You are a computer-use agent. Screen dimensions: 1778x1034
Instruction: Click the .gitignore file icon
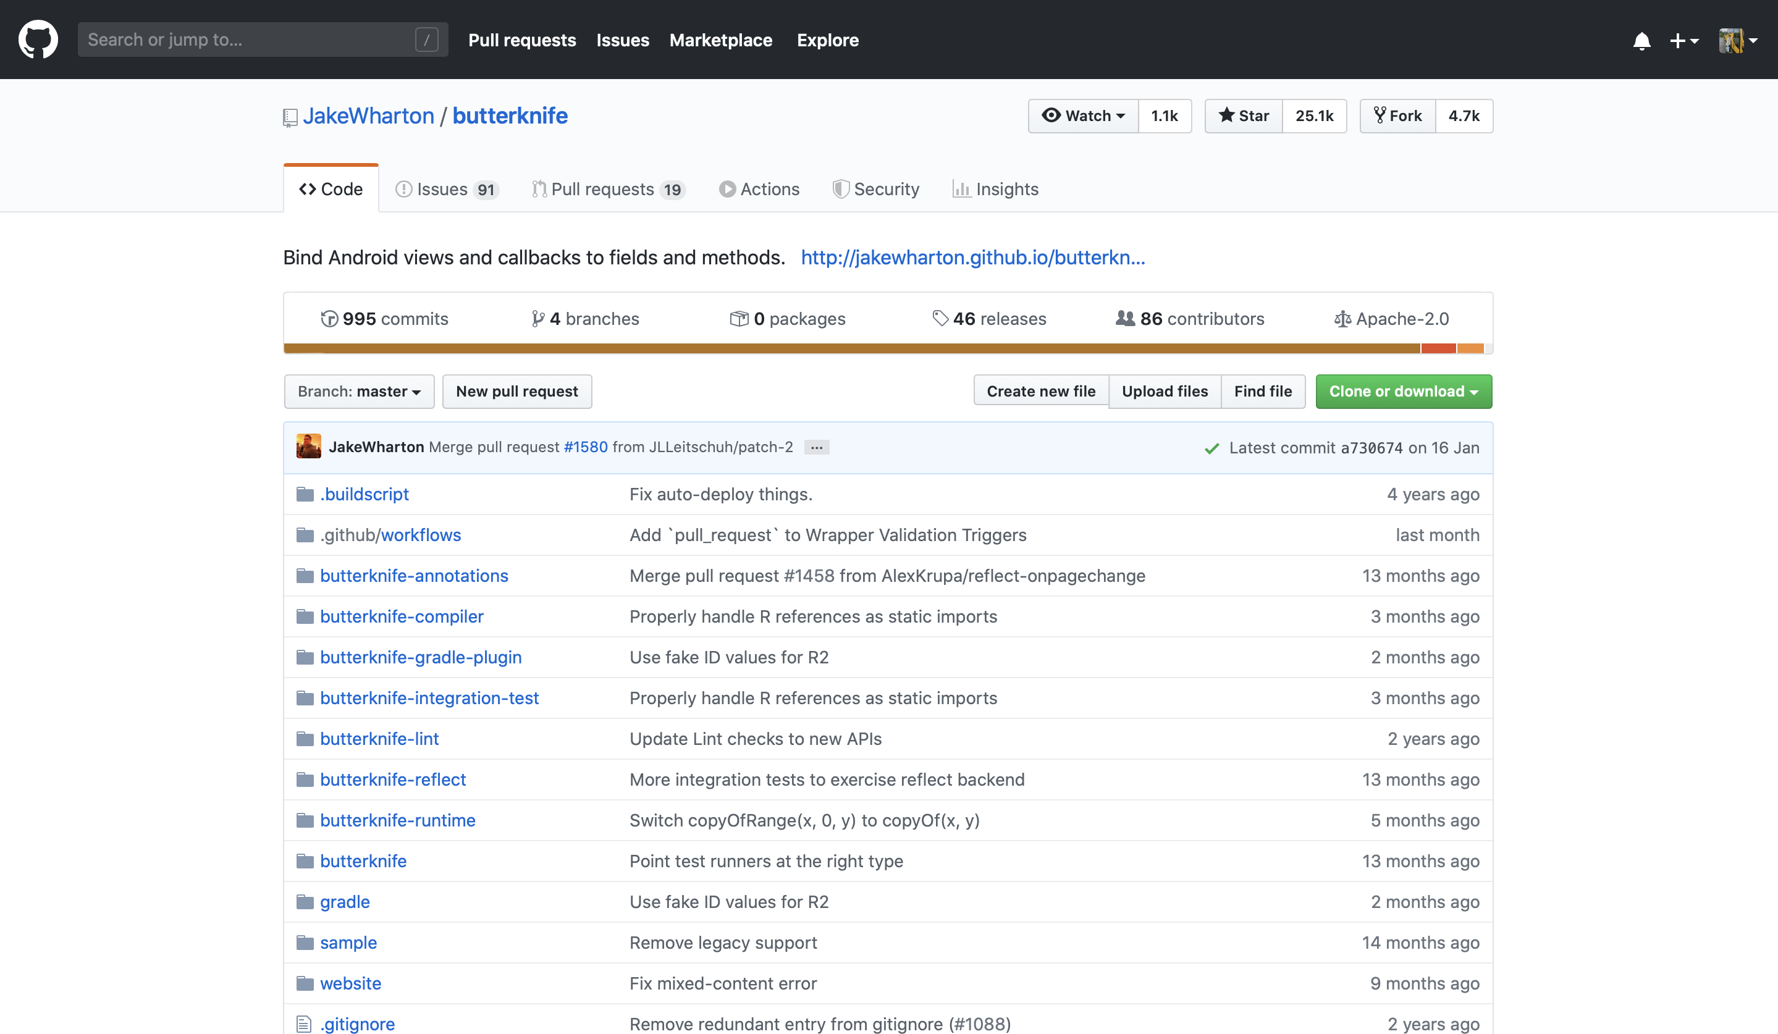click(x=304, y=1023)
